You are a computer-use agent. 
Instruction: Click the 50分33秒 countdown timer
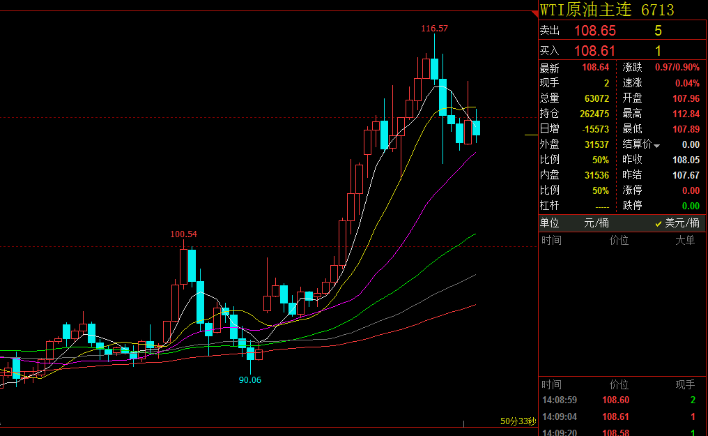(x=518, y=421)
